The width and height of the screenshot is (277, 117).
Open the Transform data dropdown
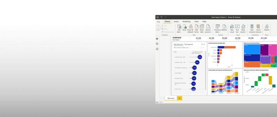point(218,29)
